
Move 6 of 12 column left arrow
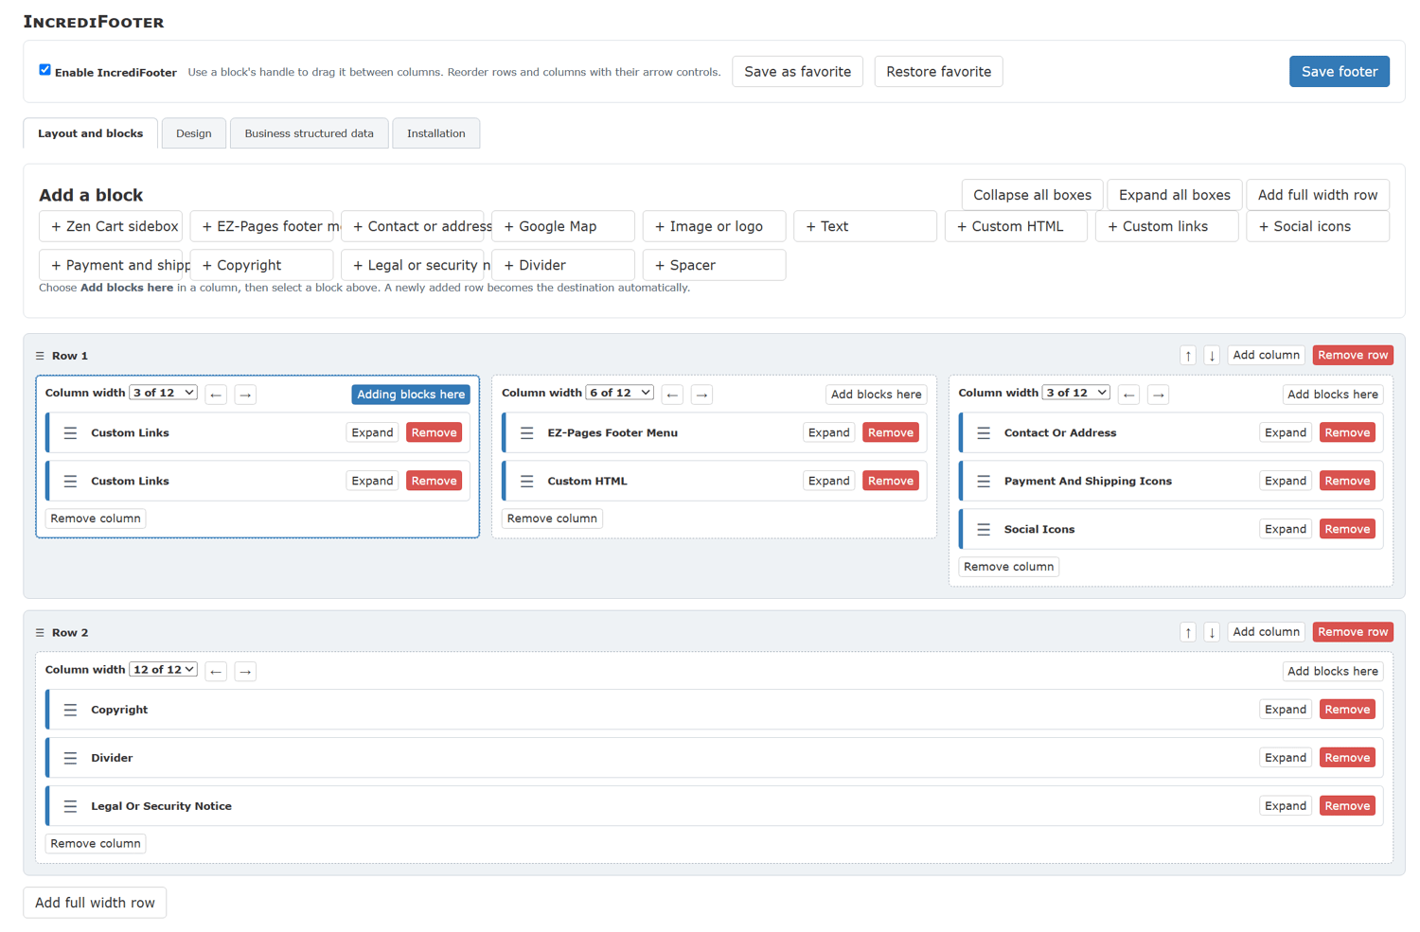(672, 395)
